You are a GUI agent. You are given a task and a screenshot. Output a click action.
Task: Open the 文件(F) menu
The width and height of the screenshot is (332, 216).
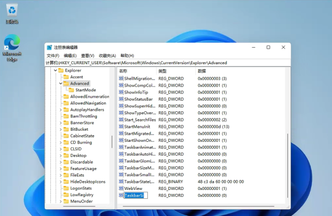(x=53, y=56)
